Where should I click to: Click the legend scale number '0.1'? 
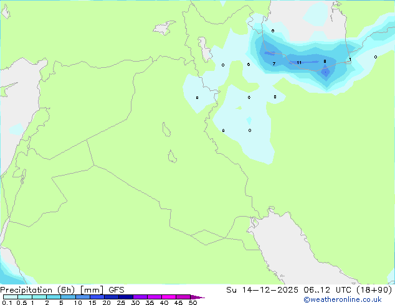[x=7, y=303]
